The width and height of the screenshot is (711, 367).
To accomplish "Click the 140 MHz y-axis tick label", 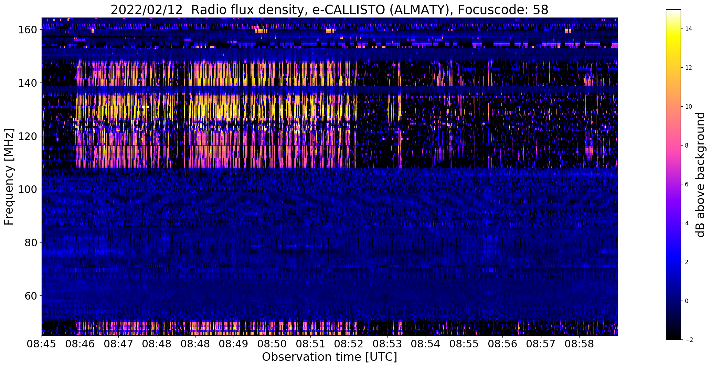I will tap(27, 83).
